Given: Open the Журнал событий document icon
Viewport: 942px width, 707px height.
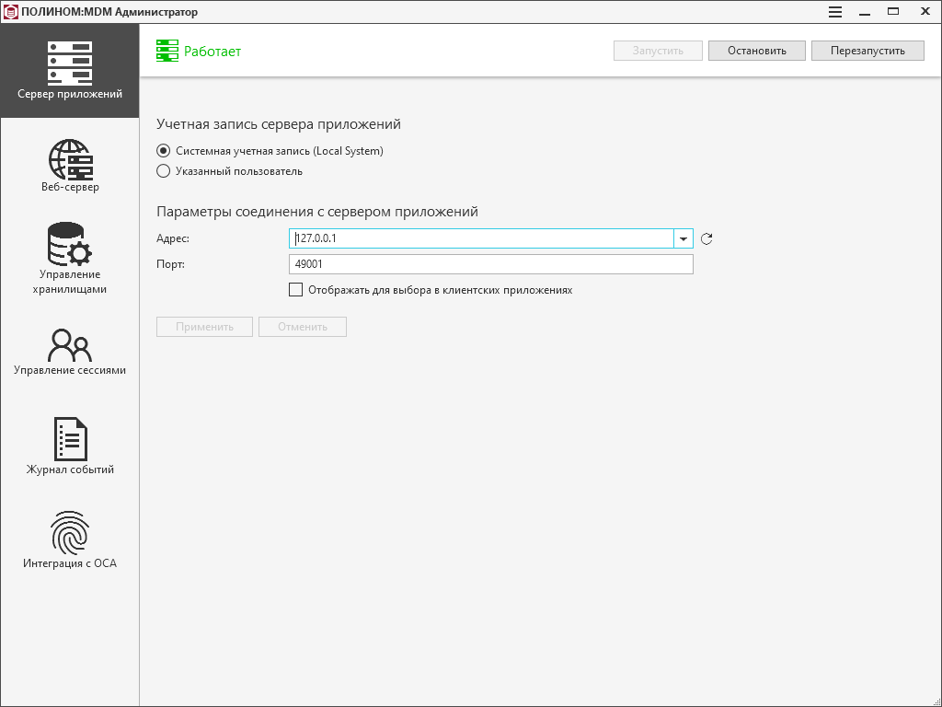Looking at the screenshot, I should pyautogui.click(x=70, y=439).
